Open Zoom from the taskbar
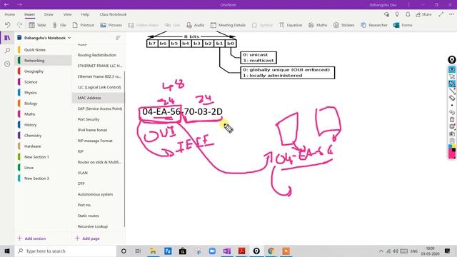Image resolution: width=457 pixels, height=257 pixels. (x=212, y=251)
